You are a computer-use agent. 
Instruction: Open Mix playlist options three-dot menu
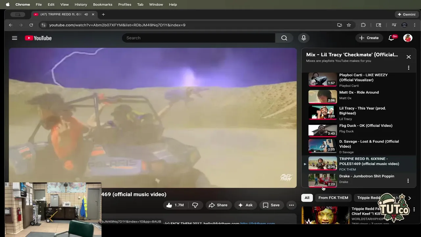click(x=409, y=68)
